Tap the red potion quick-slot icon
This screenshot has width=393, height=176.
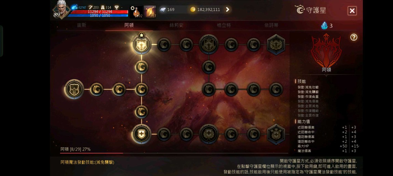click(136, 12)
